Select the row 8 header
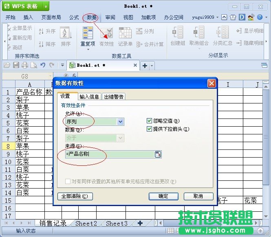This screenshot has width=271, height=237. (8, 146)
